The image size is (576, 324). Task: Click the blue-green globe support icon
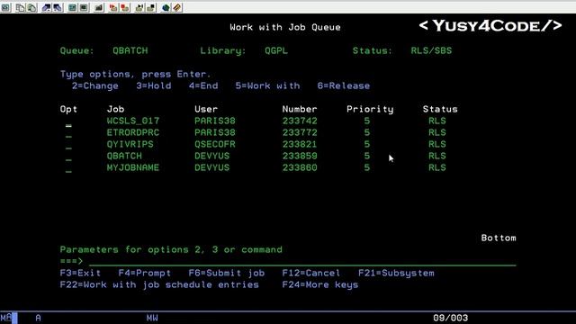166,7
